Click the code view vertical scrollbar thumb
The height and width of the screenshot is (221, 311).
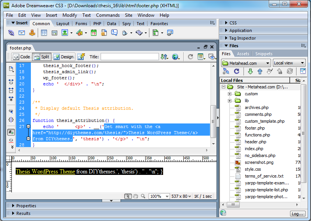(x=213, y=121)
